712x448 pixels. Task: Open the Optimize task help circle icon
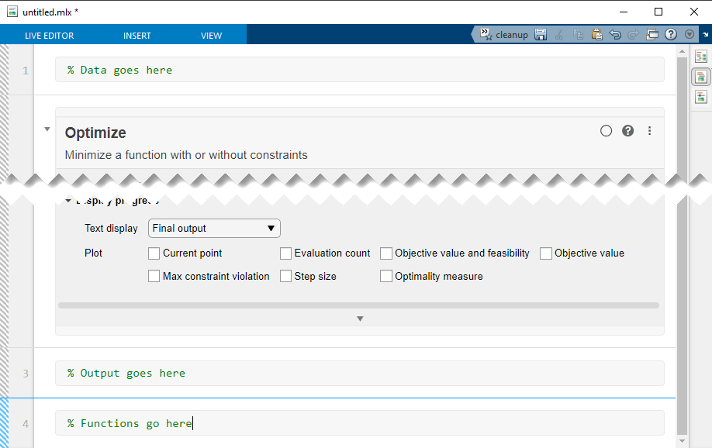pyautogui.click(x=627, y=130)
